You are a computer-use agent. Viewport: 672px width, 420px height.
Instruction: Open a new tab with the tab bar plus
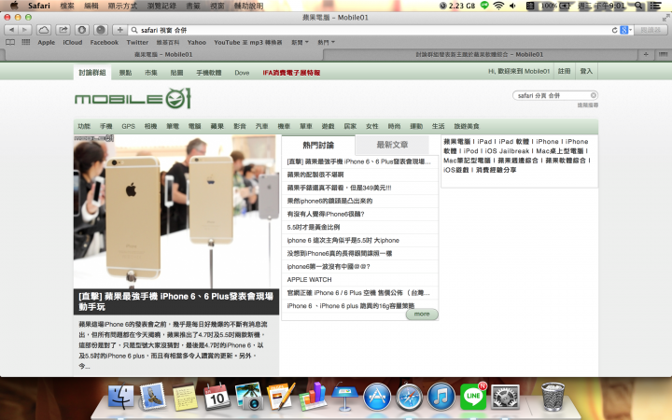coord(646,54)
